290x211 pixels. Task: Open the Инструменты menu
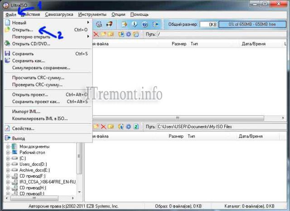[92, 14]
